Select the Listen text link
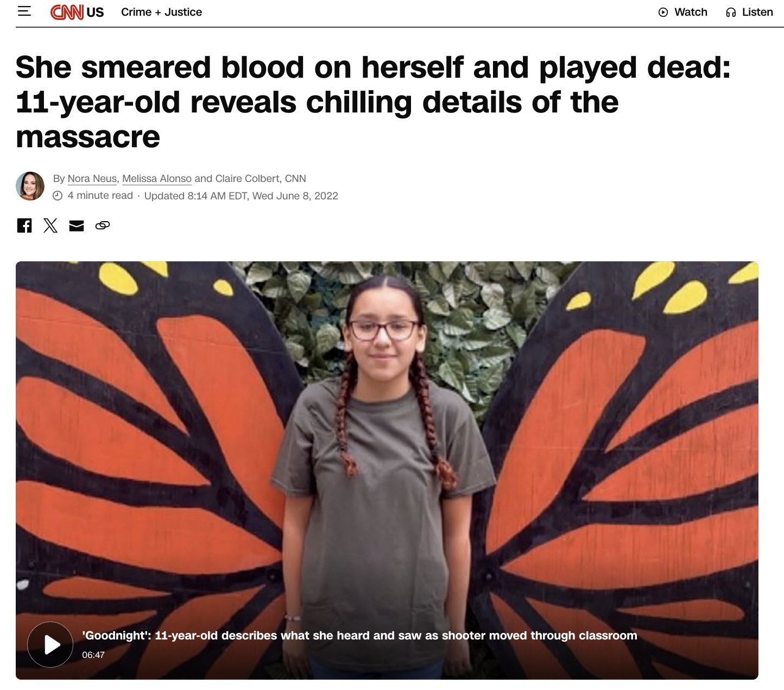The height and width of the screenshot is (690, 784). click(757, 12)
